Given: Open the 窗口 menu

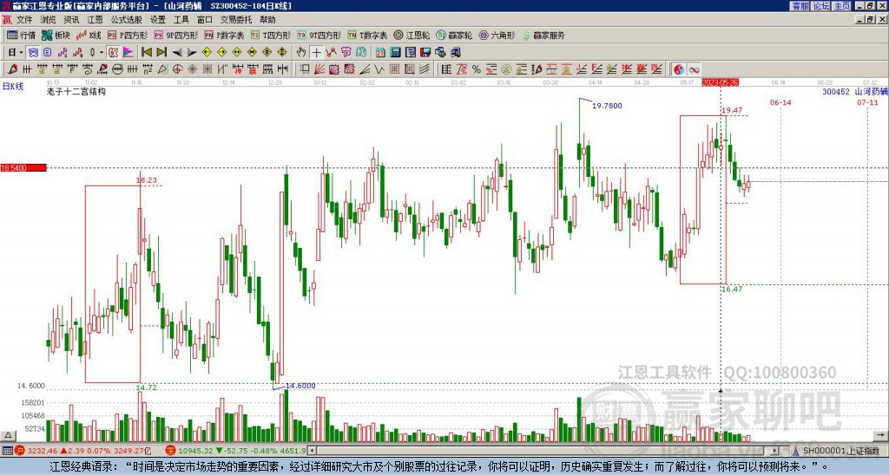Looking at the screenshot, I should click(x=205, y=20).
